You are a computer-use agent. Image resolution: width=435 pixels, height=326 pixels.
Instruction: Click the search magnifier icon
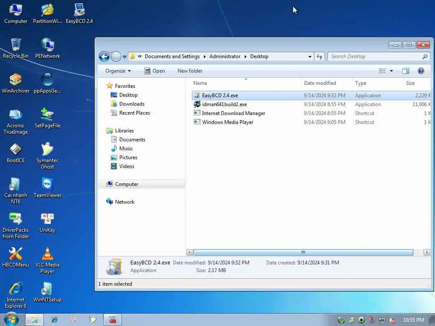point(425,56)
